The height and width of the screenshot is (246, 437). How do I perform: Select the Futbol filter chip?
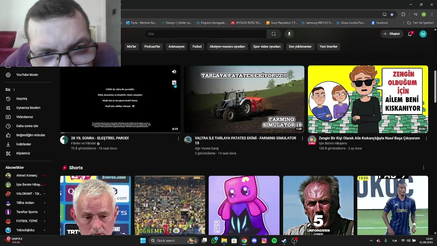point(197,46)
